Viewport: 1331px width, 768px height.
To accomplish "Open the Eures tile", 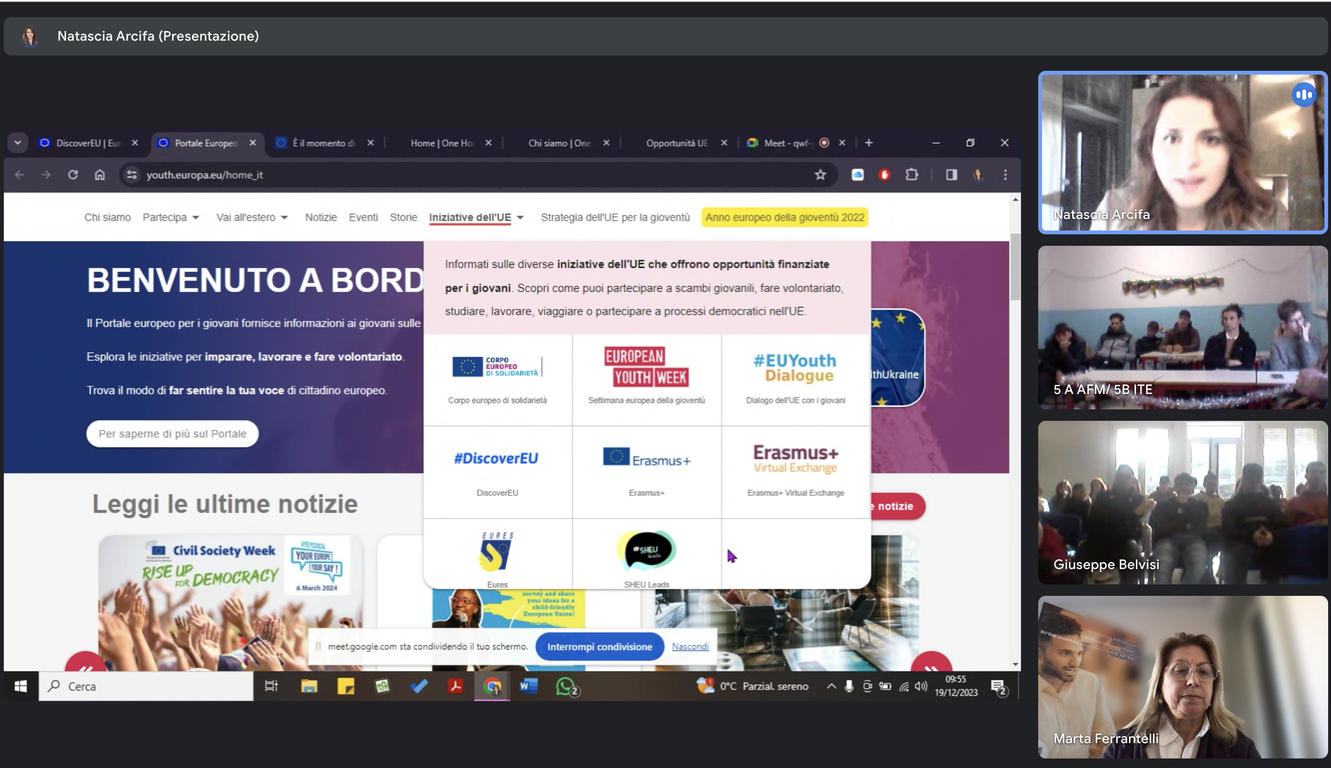I will pyautogui.click(x=498, y=554).
